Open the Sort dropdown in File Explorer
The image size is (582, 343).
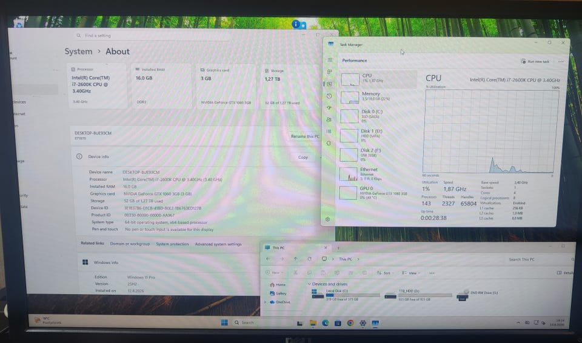[x=386, y=273]
